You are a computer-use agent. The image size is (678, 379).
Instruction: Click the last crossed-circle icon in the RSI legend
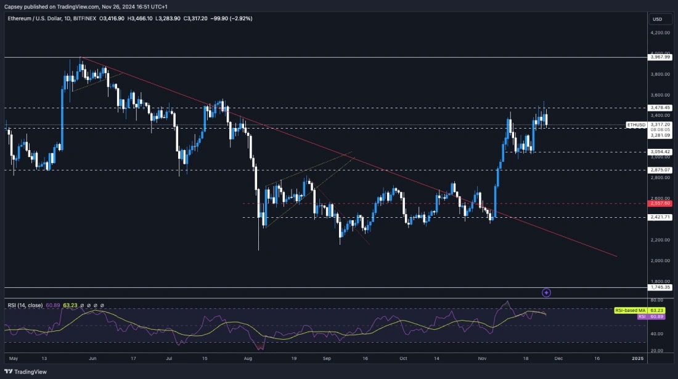click(102, 305)
